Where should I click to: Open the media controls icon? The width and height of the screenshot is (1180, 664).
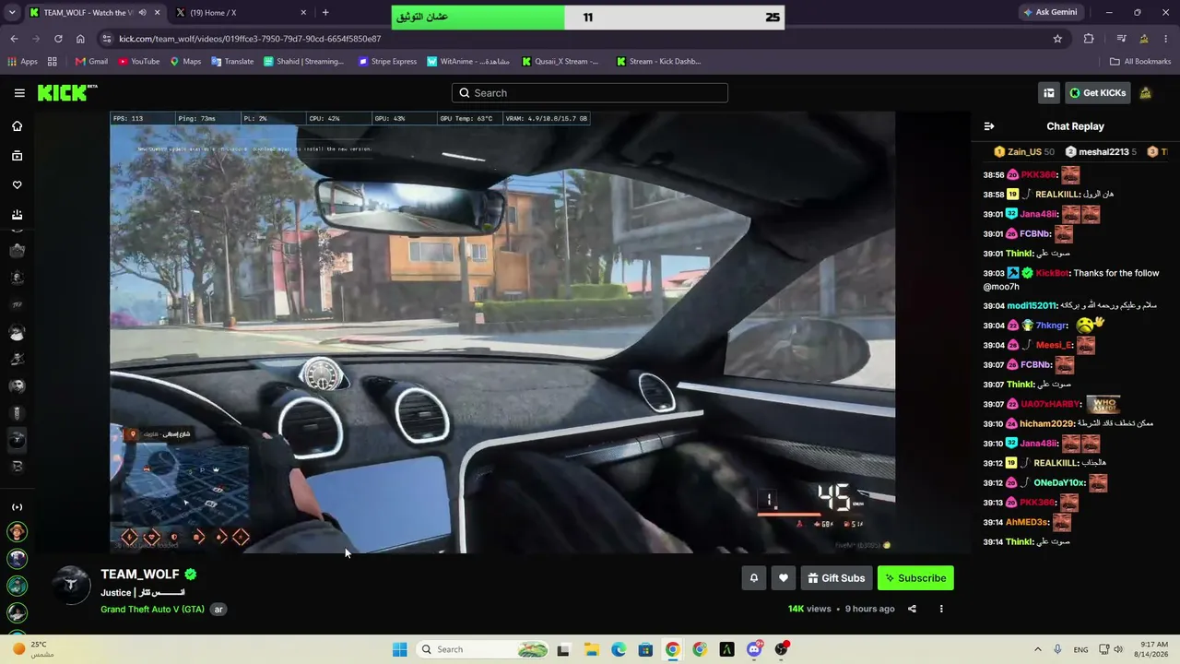point(1121,39)
